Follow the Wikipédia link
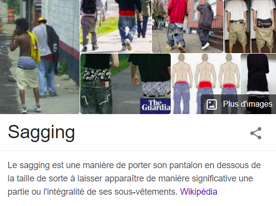The height and width of the screenshot is (206, 276). pyautogui.click(x=199, y=192)
